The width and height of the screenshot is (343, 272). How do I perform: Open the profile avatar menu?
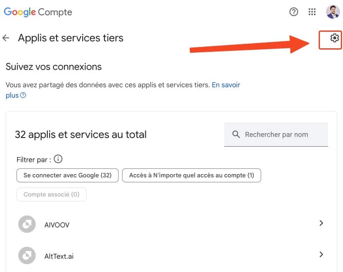pos(333,12)
